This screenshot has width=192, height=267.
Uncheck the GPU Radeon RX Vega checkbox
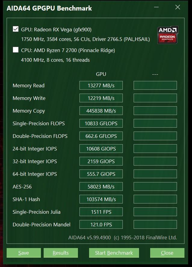click(x=16, y=29)
